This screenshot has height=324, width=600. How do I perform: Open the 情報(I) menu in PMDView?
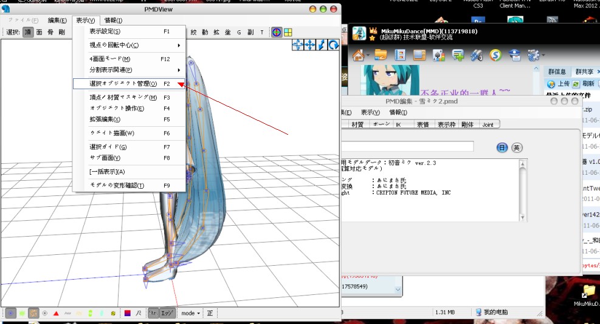pos(114,20)
